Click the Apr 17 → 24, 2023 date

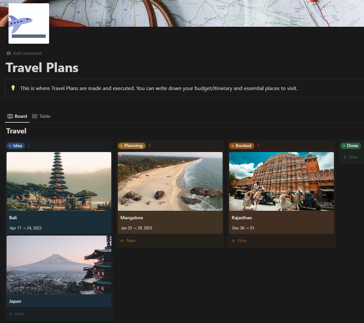point(26,228)
